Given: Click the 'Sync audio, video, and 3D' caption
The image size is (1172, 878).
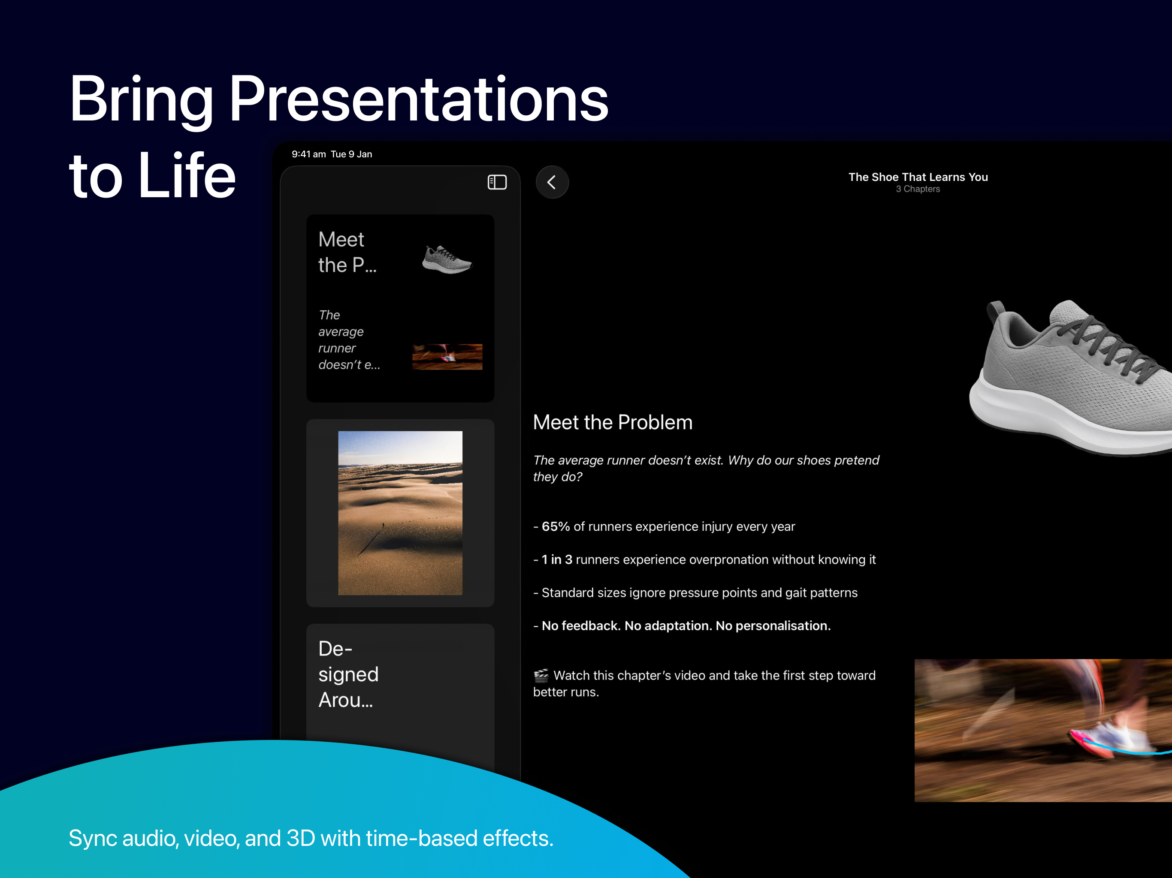Looking at the screenshot, I should 311,838.
